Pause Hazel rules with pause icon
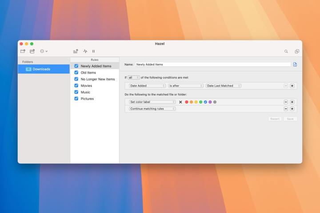 point(93,51)
